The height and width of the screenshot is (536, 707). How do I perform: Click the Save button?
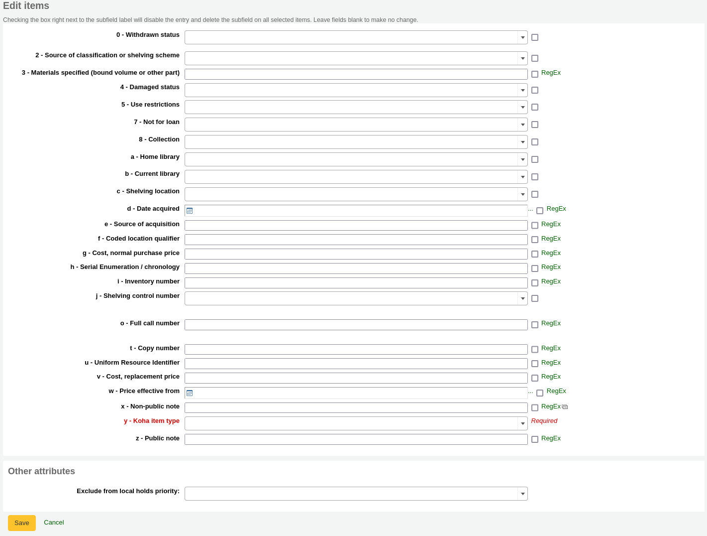(x=21, y=523)
